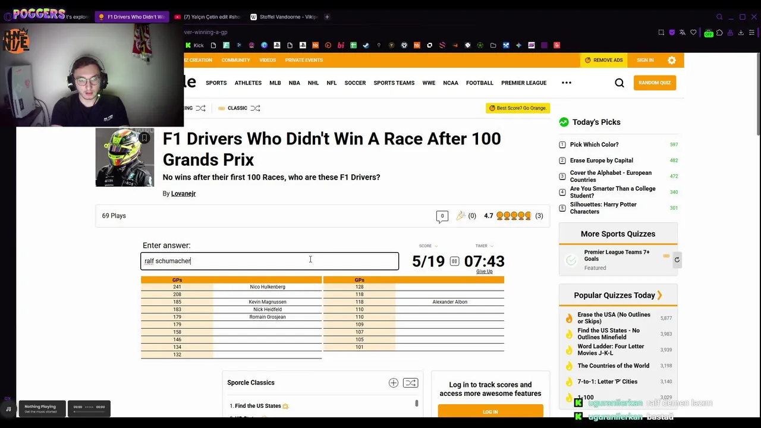Image resolution: width=761 pixels, height=428 pixels.
Task: Open Find the US States classic
Action: [258, 406]
